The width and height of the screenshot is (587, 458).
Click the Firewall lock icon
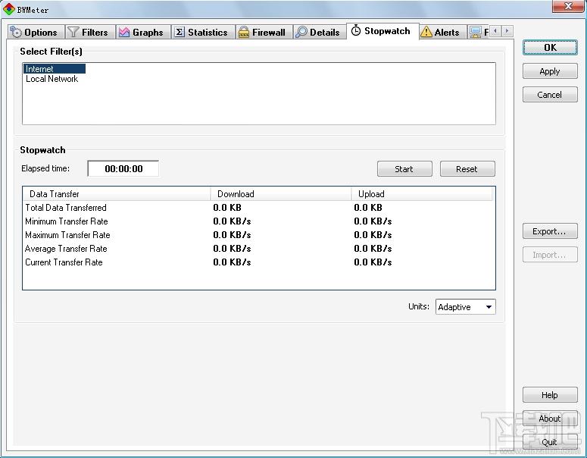244,33
